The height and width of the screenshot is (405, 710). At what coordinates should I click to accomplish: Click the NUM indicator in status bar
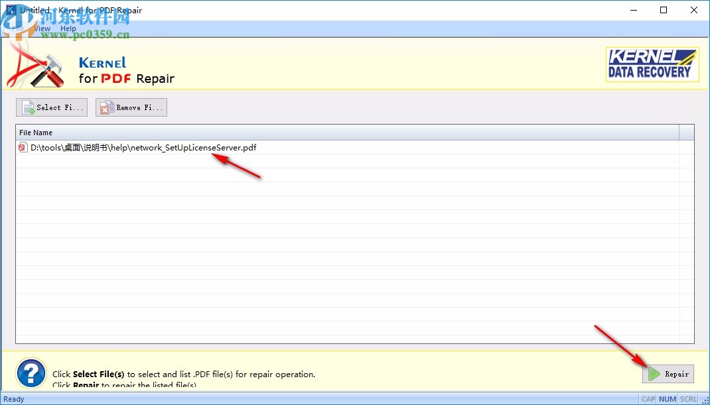point(667,398)
